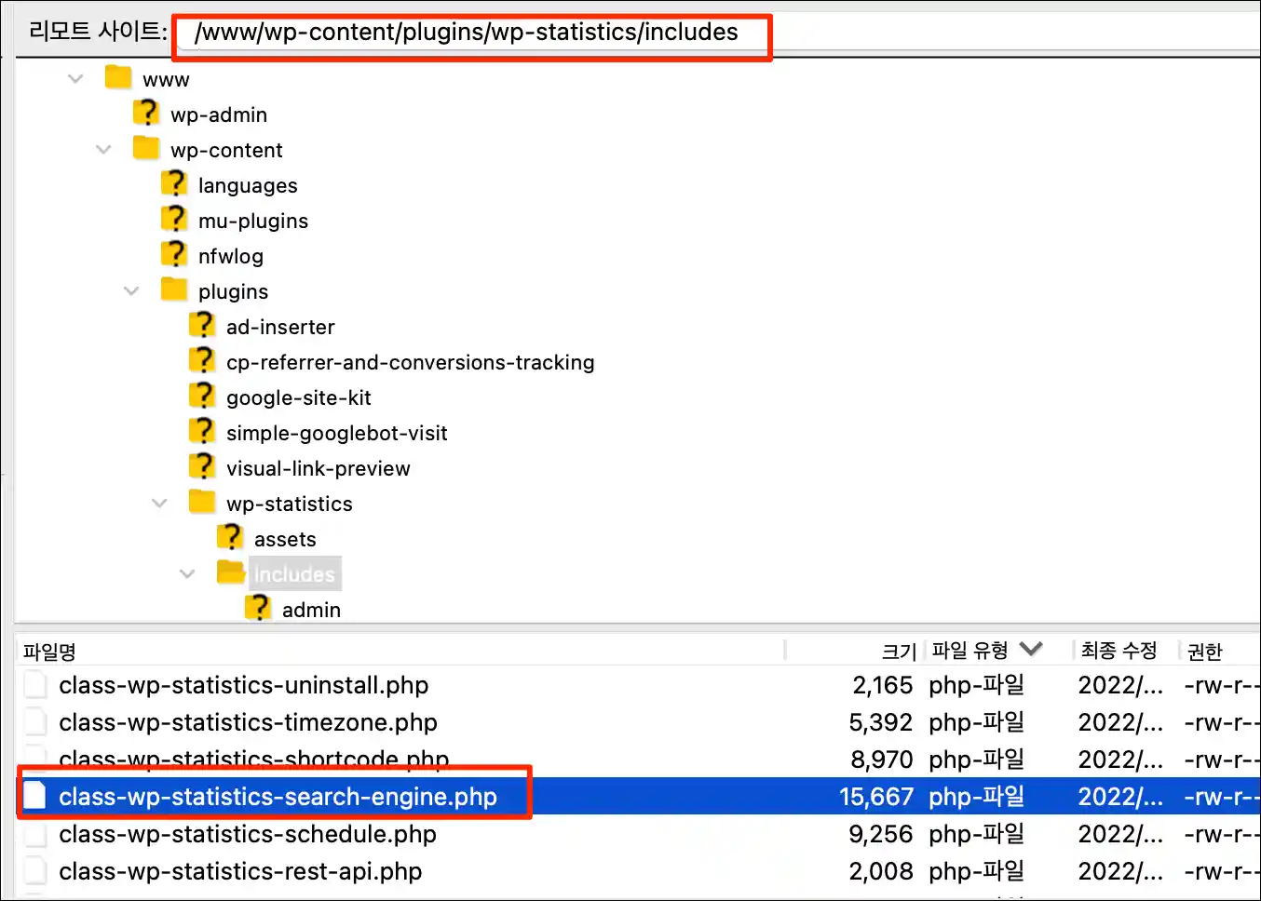1261x901 pixels.
Task: Click the www folder icon
Action: coord(118,77)
